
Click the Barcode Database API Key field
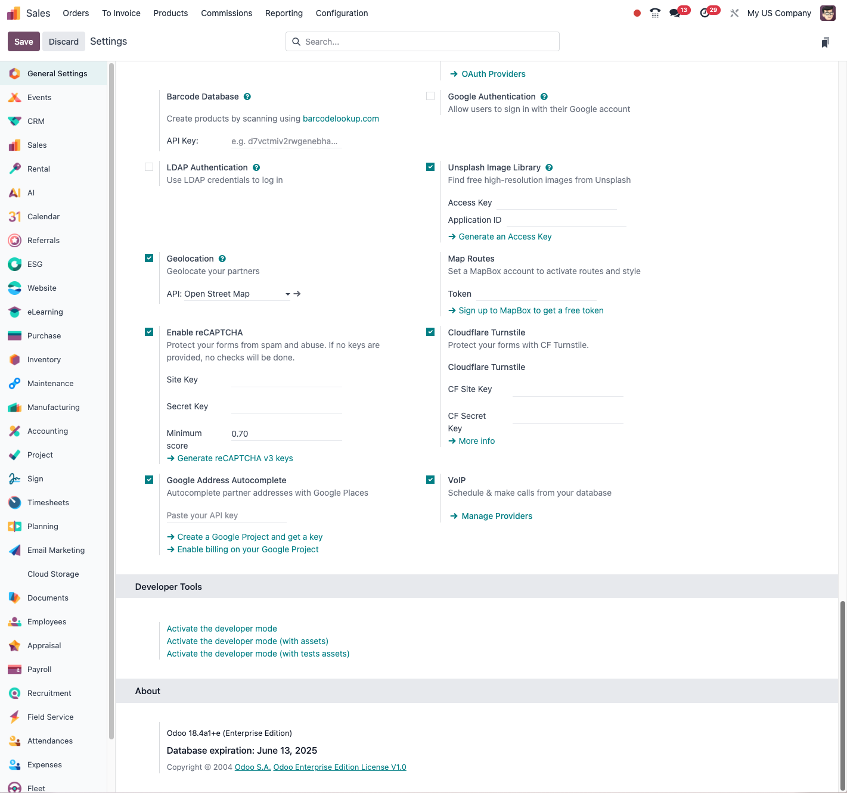(287, 141)
